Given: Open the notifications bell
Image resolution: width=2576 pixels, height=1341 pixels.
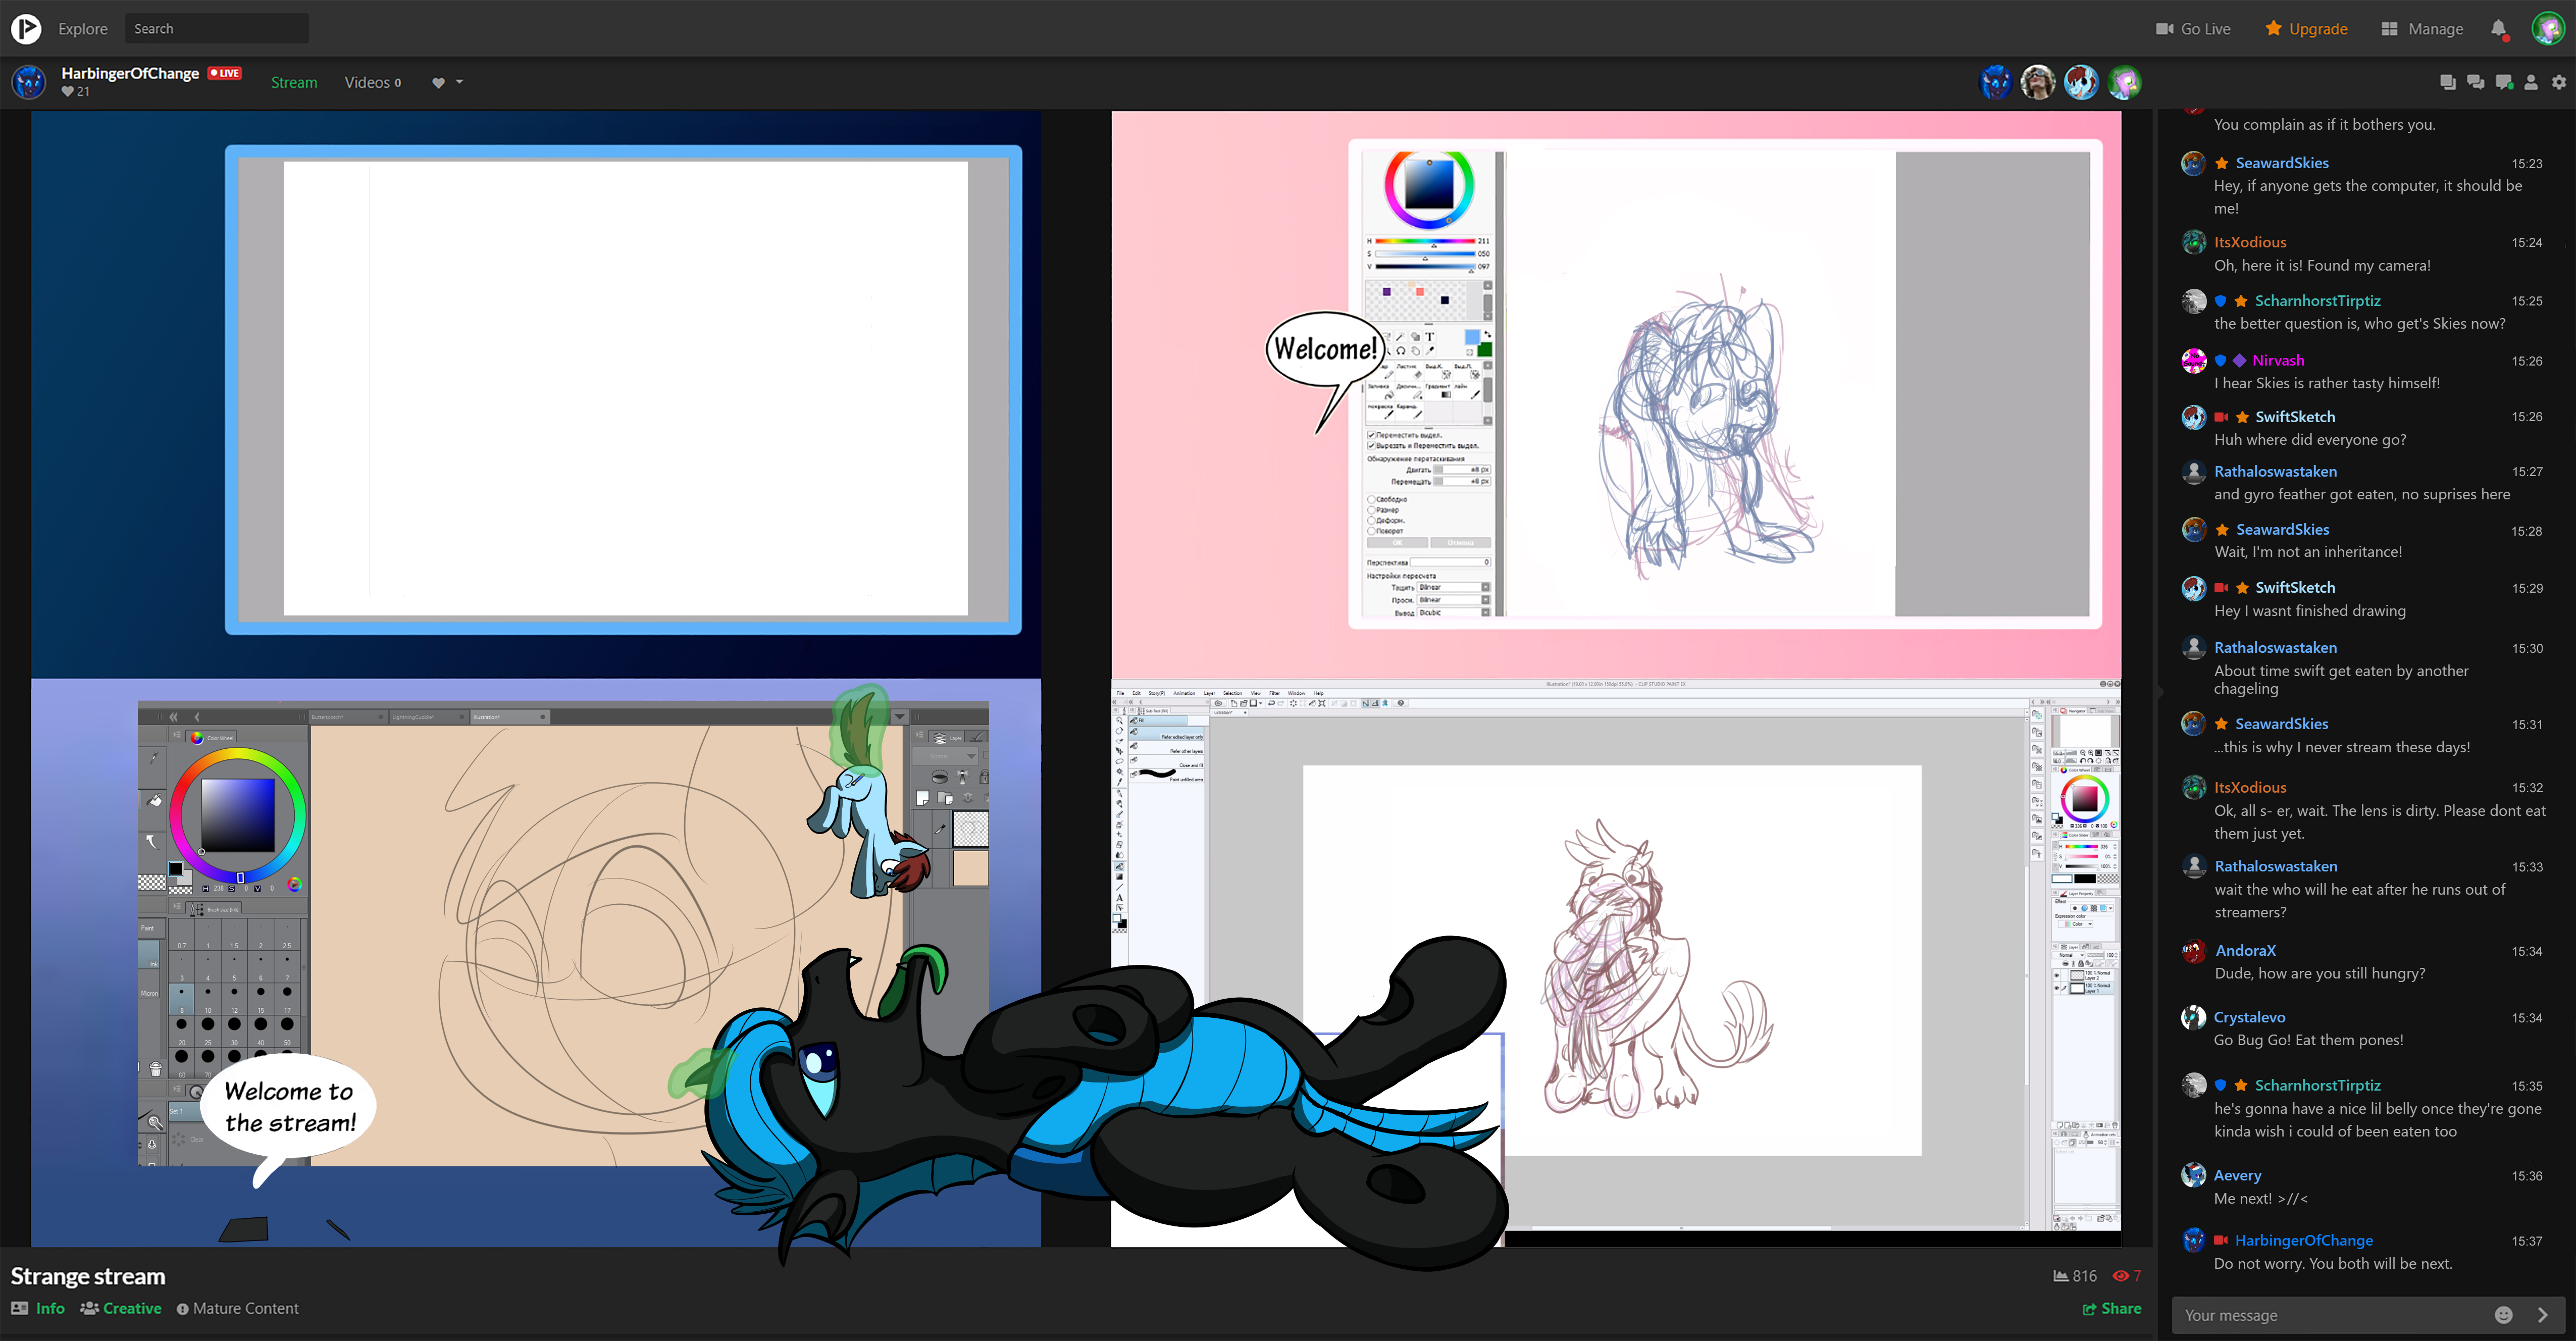Looking at the screenshot, I should point(2498,28).
